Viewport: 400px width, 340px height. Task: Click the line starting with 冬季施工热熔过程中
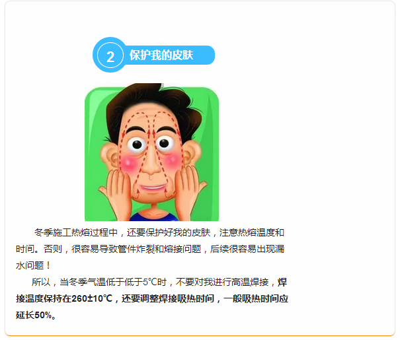tap(159, 232)
